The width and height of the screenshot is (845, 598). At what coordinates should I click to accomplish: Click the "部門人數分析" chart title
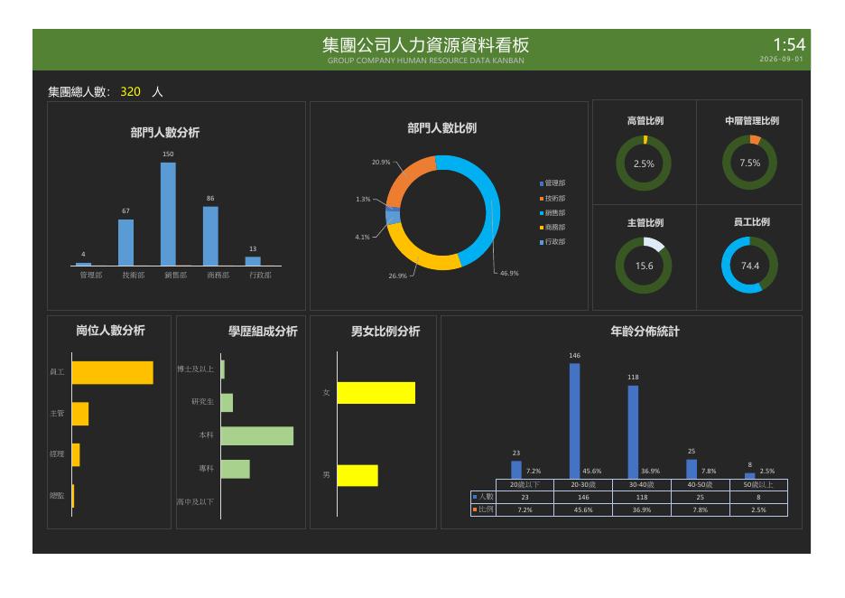165,132
